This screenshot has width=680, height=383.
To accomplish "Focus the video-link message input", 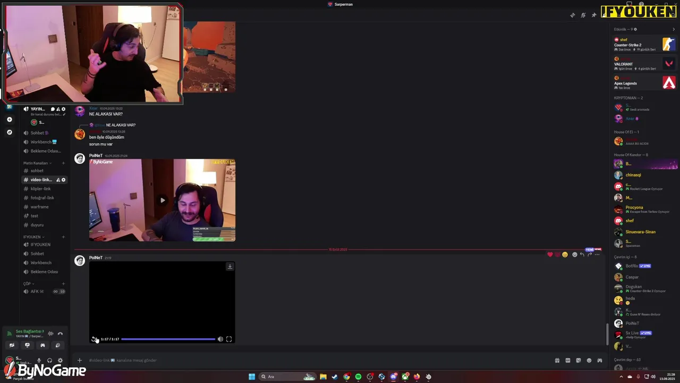I will [x=319, y=360].
